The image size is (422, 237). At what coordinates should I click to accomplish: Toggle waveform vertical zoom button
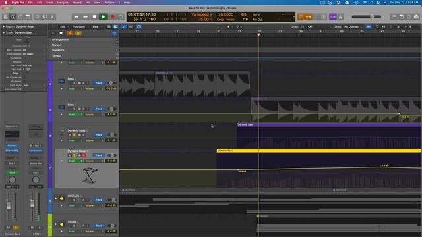click(368, 26)
